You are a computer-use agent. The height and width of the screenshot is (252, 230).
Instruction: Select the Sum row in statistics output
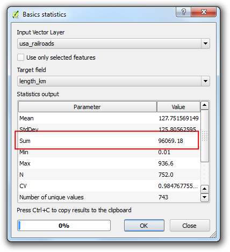(x=109, y=141)
